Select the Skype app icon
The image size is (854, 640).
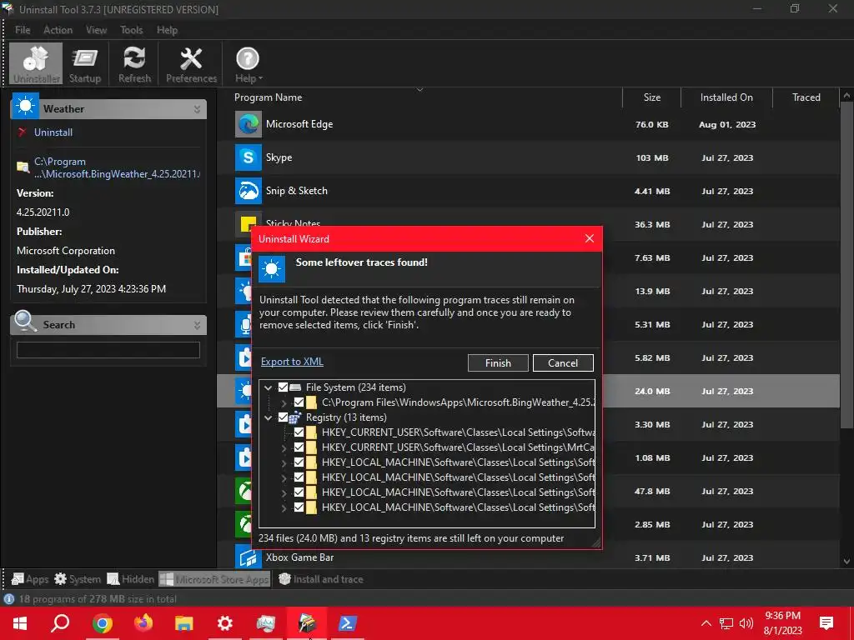(249, 157)
